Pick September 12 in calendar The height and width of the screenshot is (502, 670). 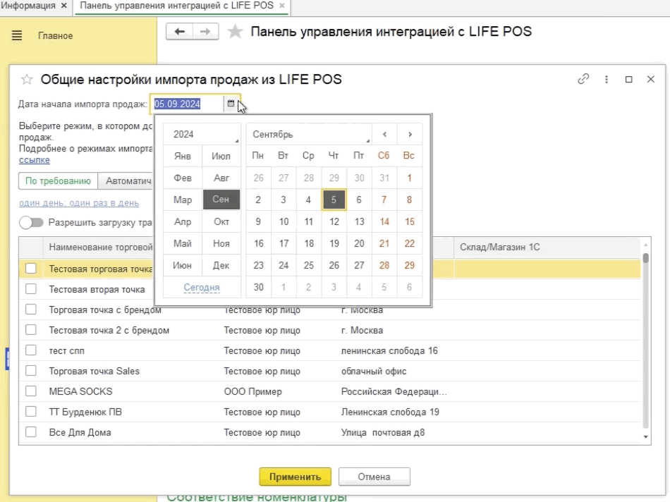(x=334, y=221)
